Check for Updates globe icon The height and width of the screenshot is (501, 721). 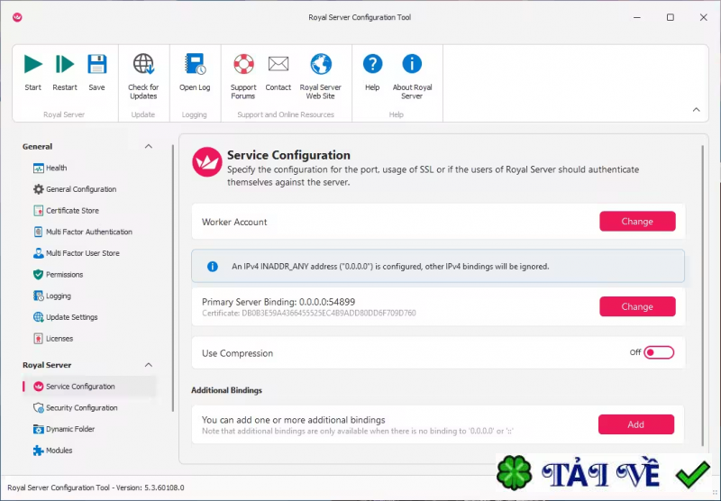(143, 64)
